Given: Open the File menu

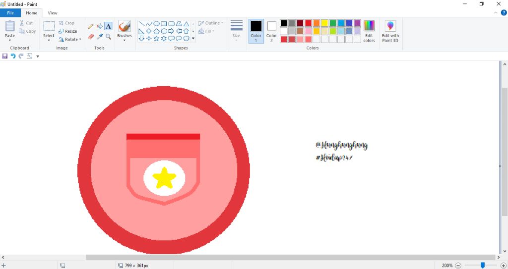Looking at the screenshot, I should 10,13.
